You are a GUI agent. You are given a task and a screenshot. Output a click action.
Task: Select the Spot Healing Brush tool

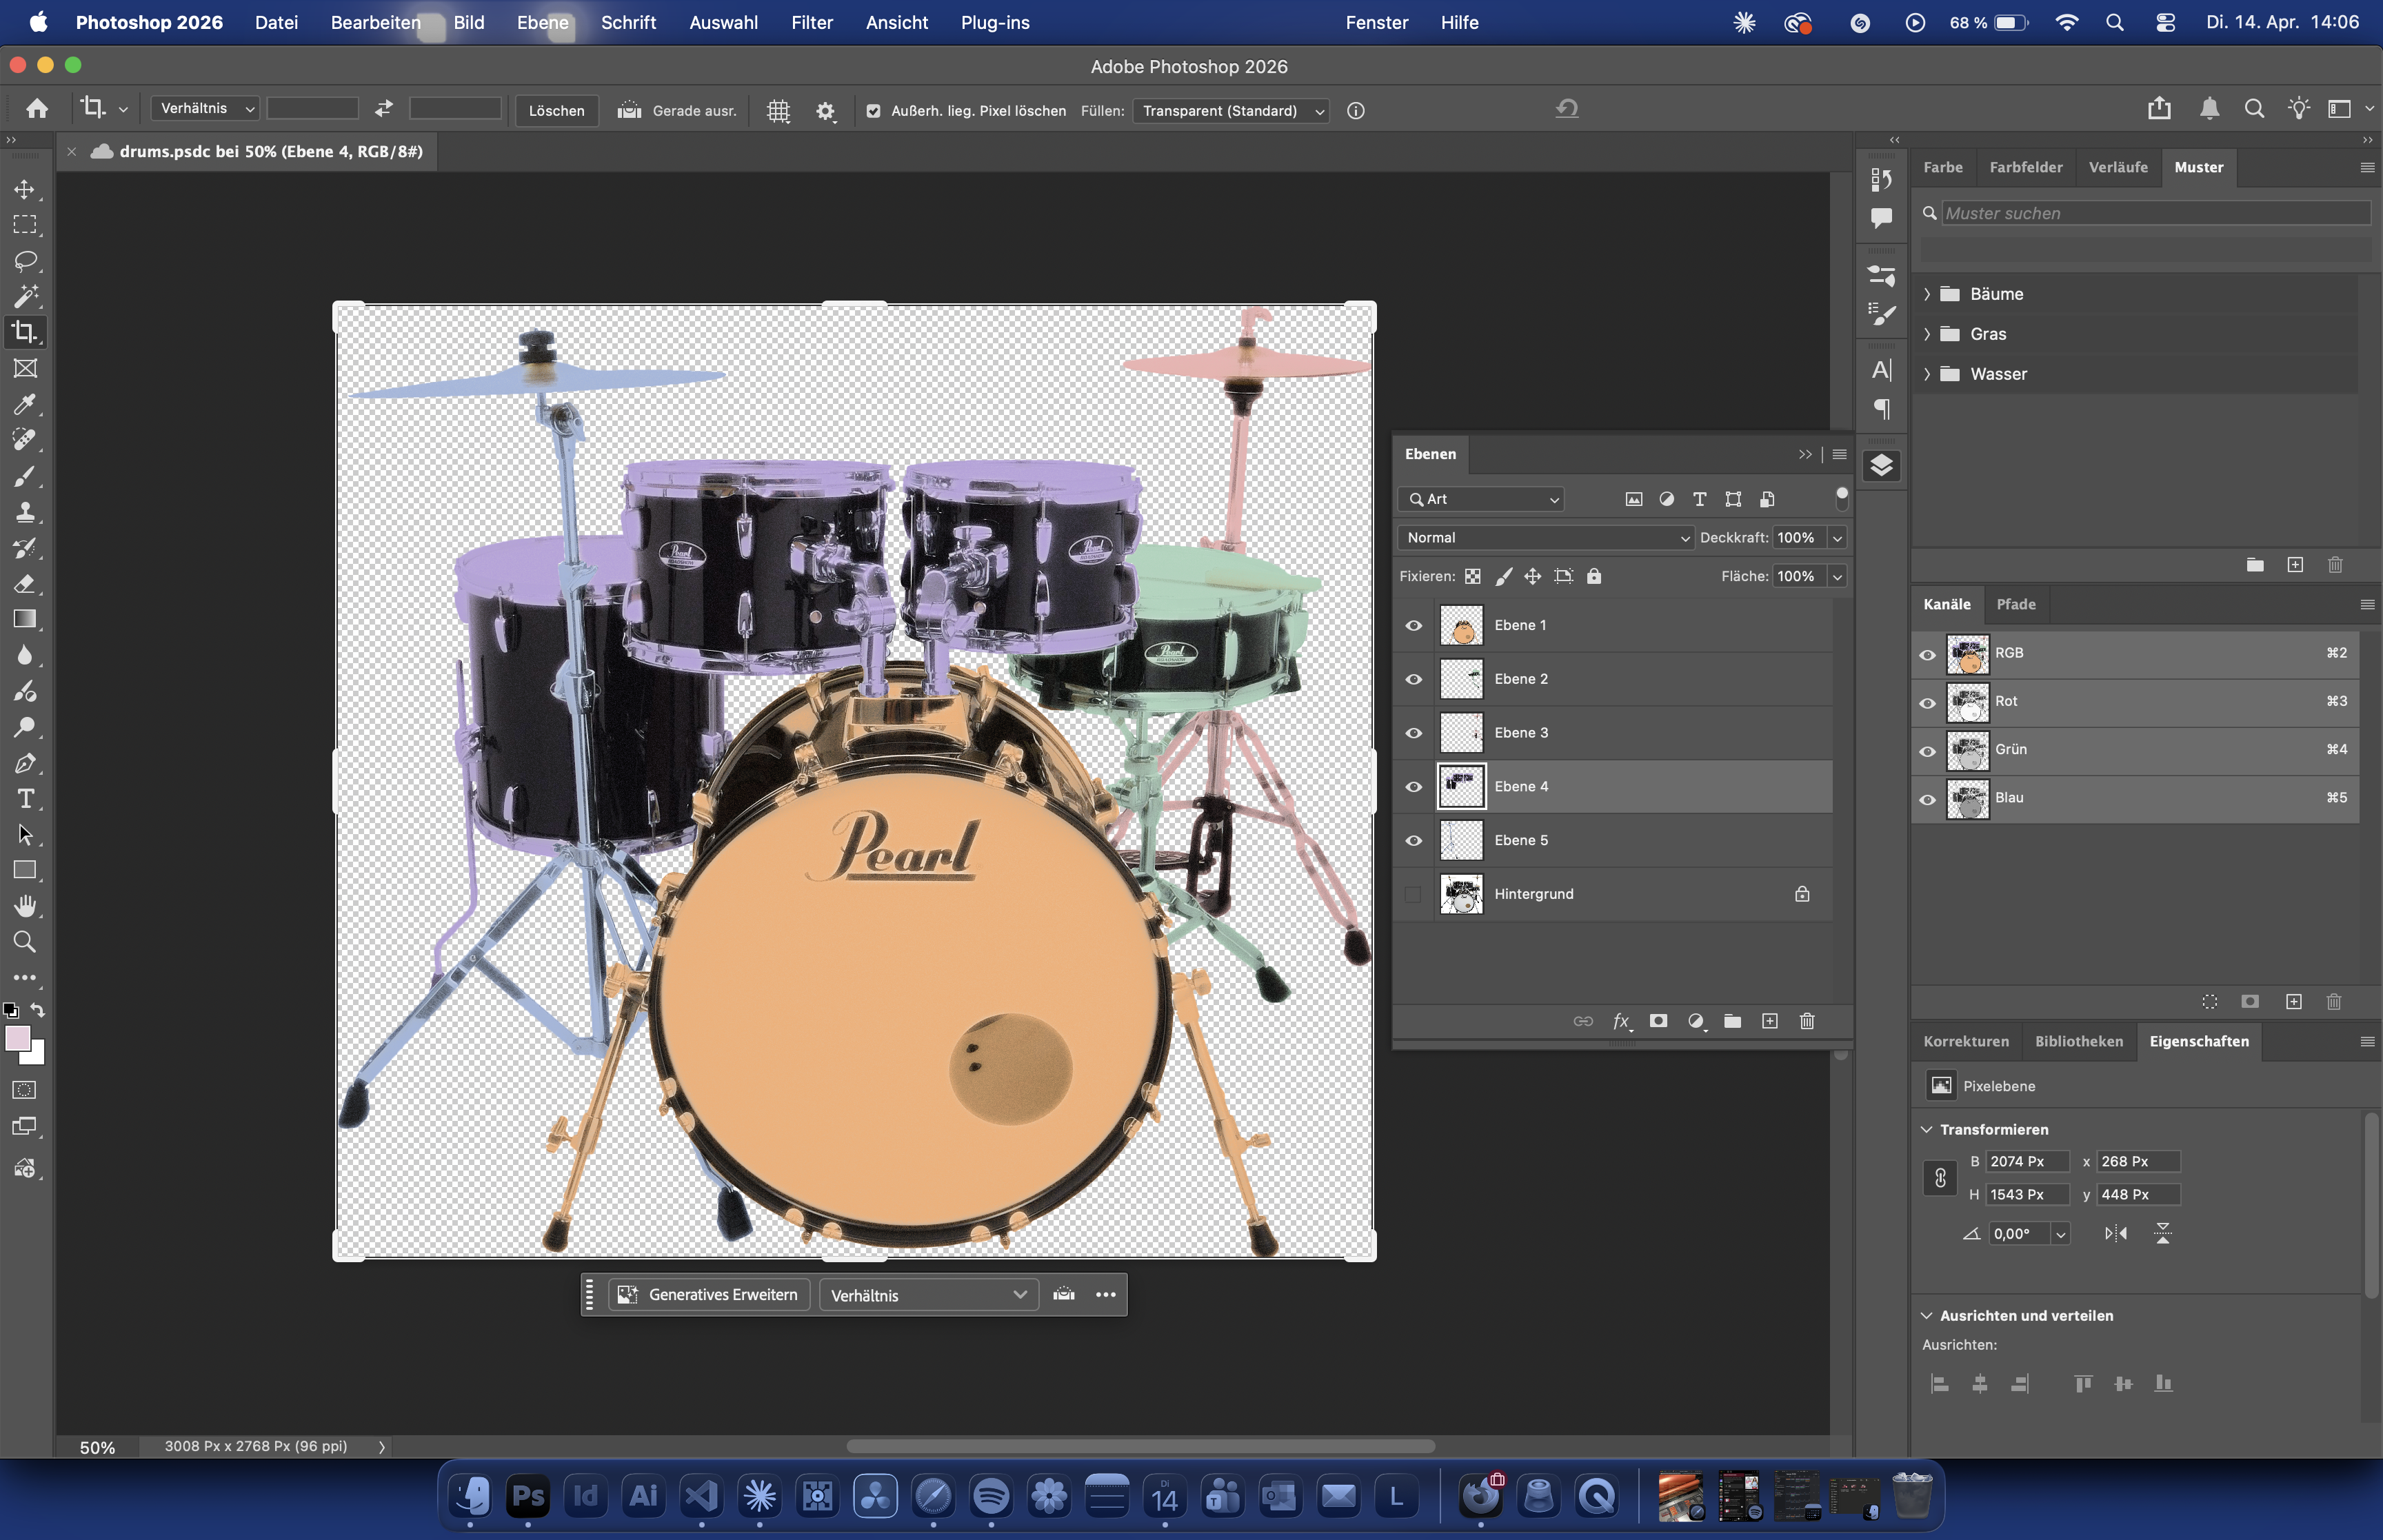(x=25, y=440)
